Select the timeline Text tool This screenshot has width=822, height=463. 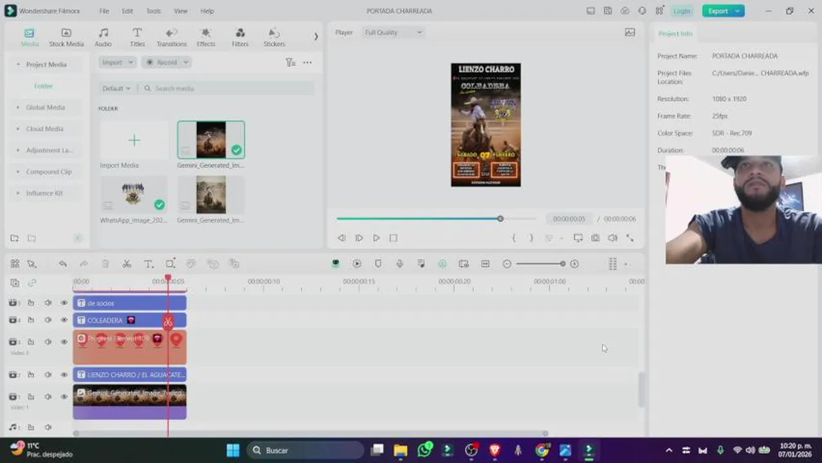point(148,264)
